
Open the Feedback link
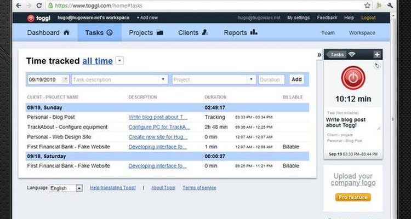point(327,18)
